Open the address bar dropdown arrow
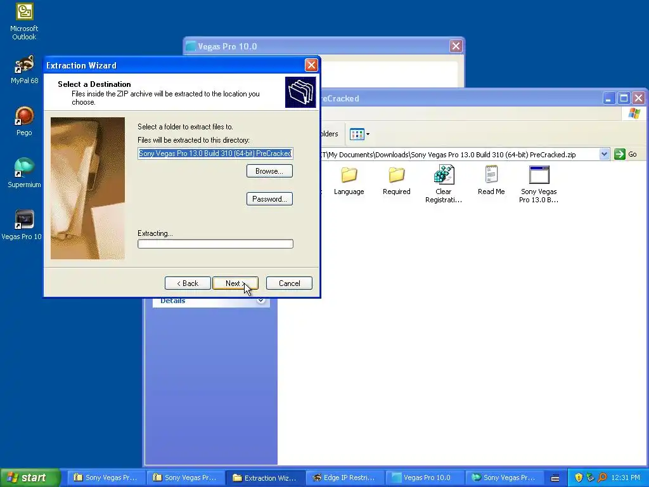This screenshot has width=649, height=487. coord(604,155)
